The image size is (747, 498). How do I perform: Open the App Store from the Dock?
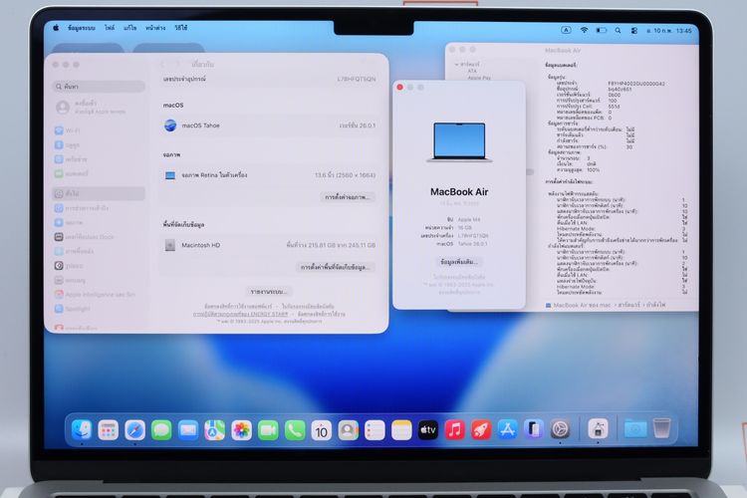(508, 430)
